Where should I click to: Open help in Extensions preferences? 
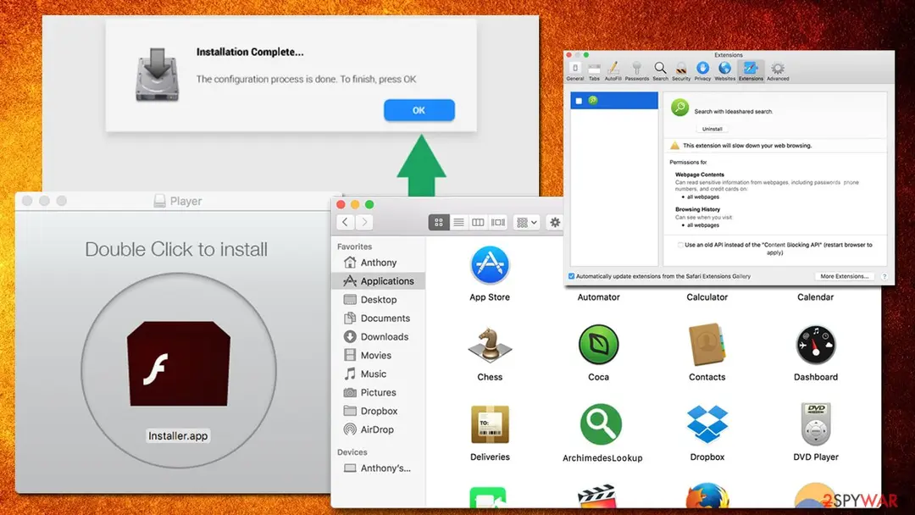coord(884,276)
